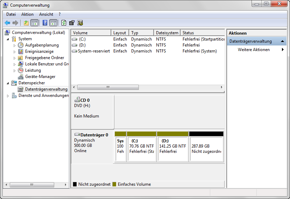290x199 pixels.
Task: Collapse the Datenspeicher tree node
Action: [8, 83]
